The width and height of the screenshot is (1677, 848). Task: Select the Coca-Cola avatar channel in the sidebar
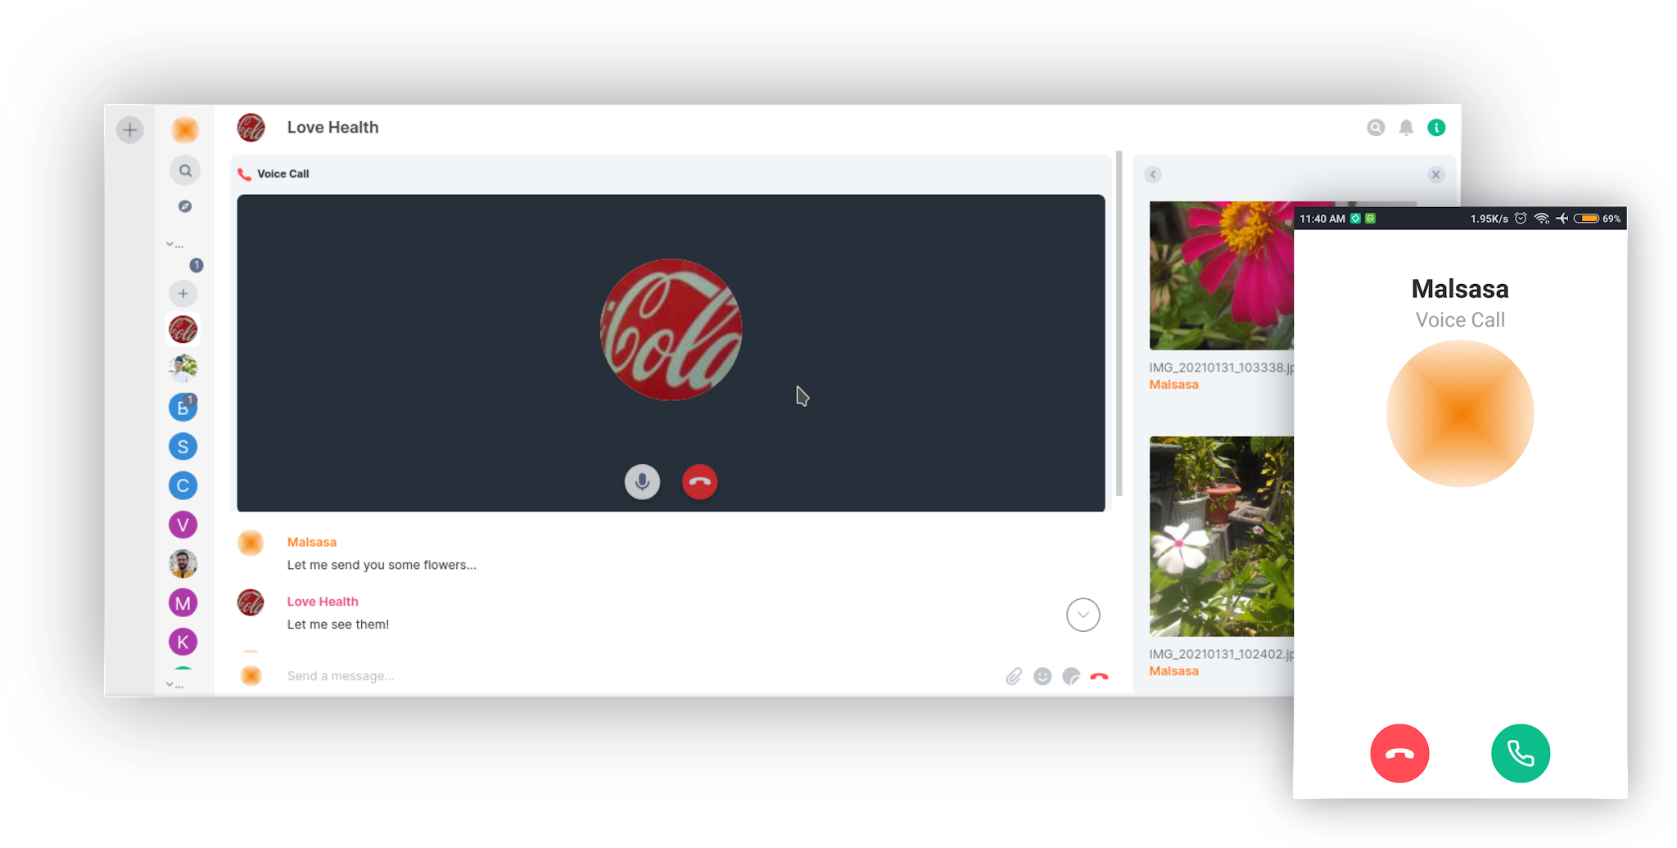[183, 329]
